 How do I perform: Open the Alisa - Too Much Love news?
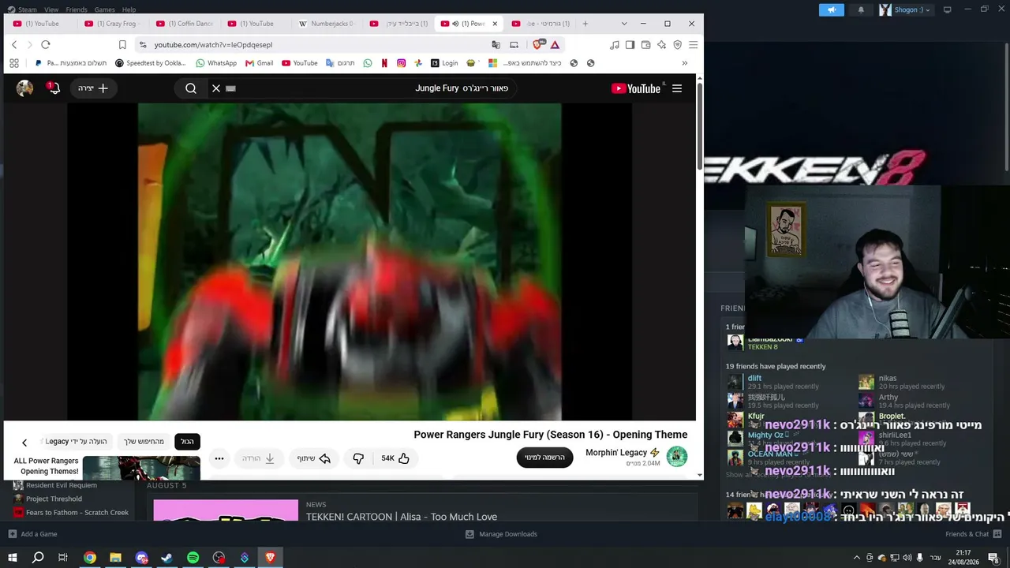(402, 517)
